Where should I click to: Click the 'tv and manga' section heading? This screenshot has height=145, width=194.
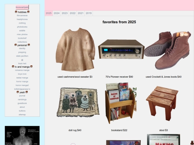(22, 67)
